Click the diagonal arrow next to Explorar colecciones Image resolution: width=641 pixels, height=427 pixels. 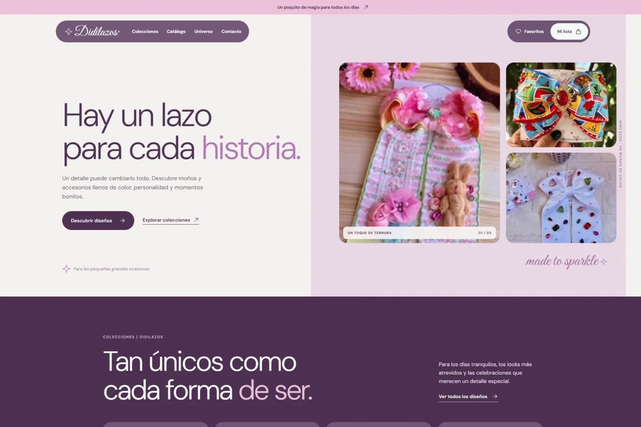point(196,220)
